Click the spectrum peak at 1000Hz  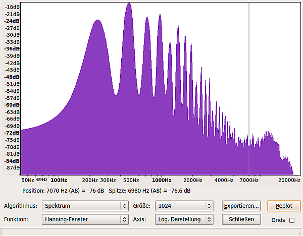point(160,17)
